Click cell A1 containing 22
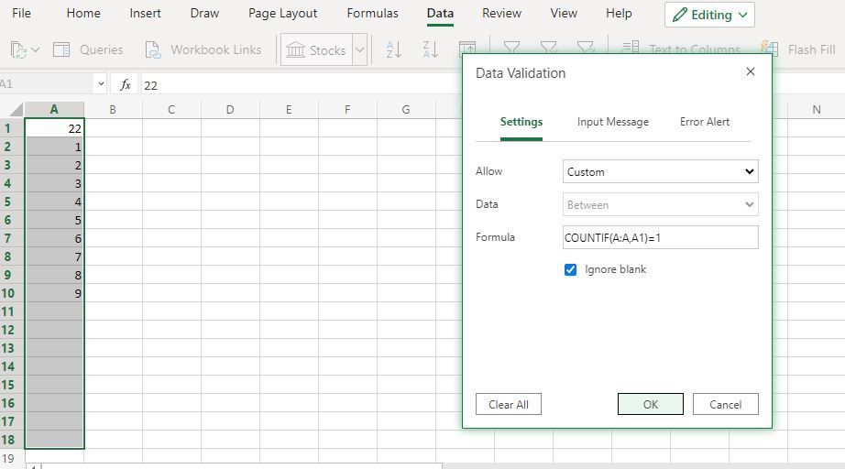845x469 pixels. [x=54, y=128]
